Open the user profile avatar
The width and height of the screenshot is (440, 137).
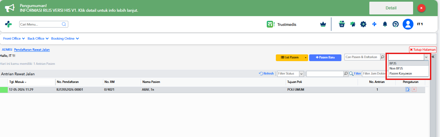pyautogui.click(x=408, y=24)
